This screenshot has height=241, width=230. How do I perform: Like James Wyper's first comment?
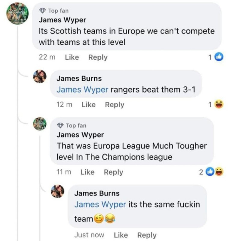pos(72,57)
